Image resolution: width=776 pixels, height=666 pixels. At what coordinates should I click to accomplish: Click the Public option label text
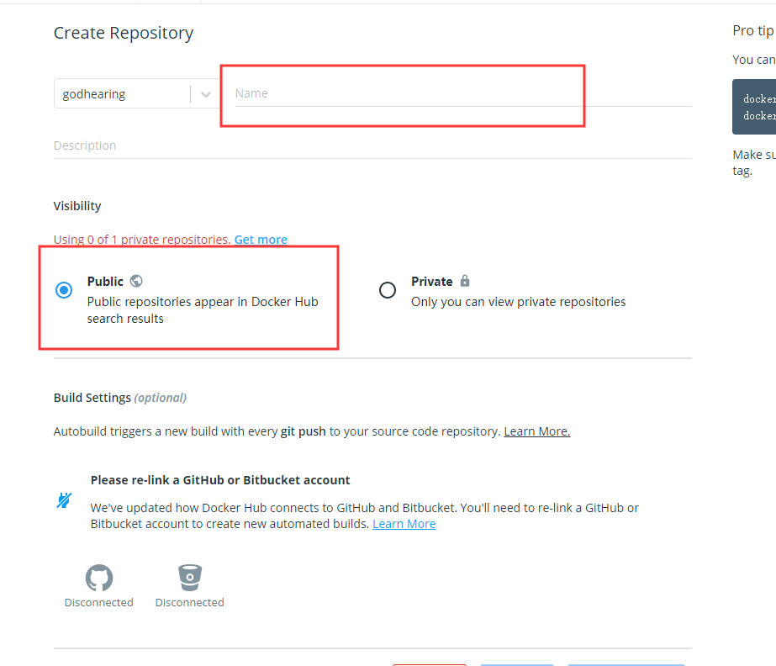105,282
